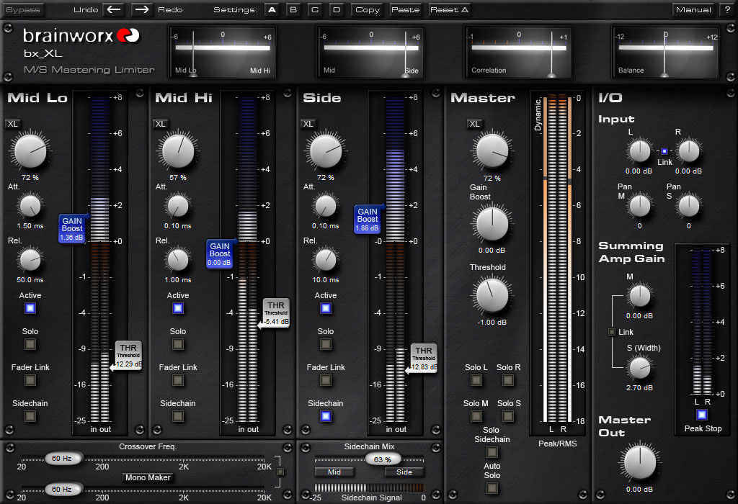Toggle the Mid Lo XL button
This screenshot has height=504, width=738.
[13, 124]
